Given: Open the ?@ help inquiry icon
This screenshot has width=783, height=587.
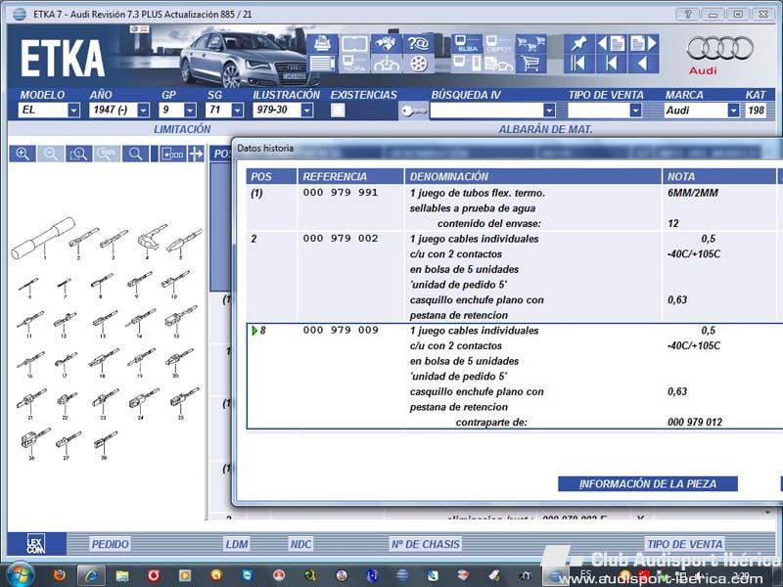Looking at the screenshot, I should tap(419, 44).
